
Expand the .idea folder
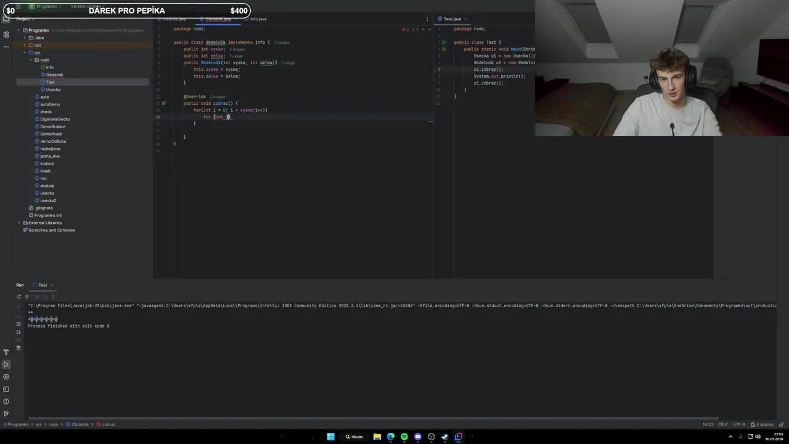coord(25,38)
